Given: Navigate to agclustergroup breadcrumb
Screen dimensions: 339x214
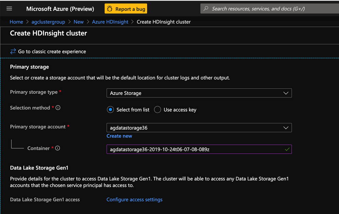Looking at the screenshot, I should pos(48,22).
